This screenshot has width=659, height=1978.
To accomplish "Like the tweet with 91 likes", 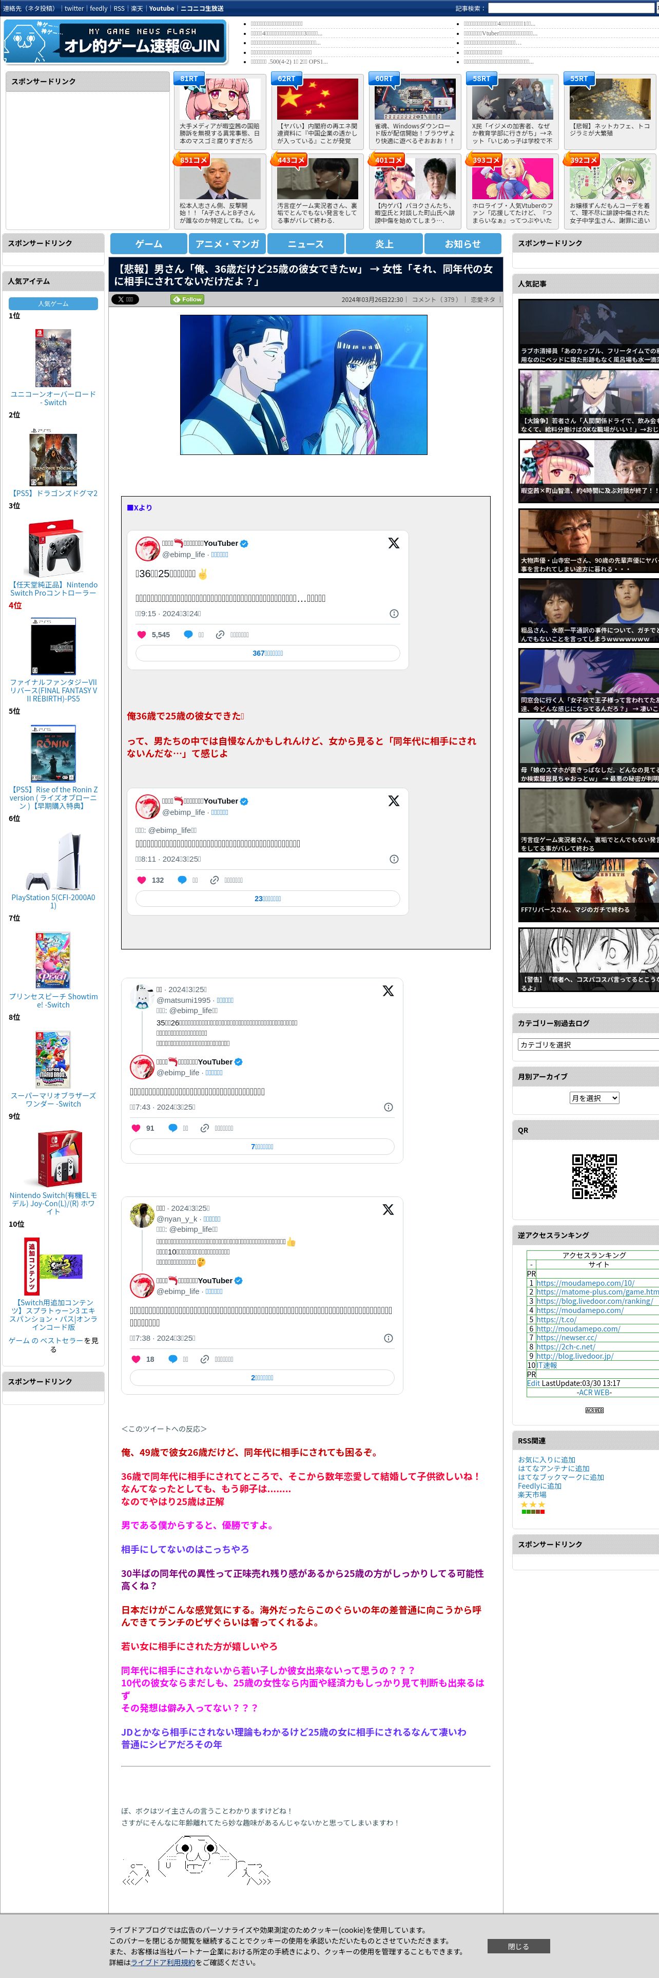I will coord(136,1128).
